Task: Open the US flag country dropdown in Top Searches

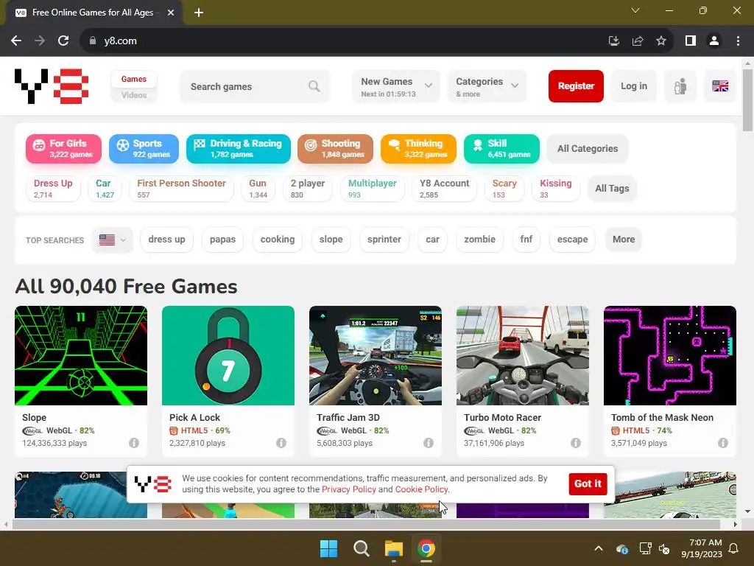Action: coord(112,240)
